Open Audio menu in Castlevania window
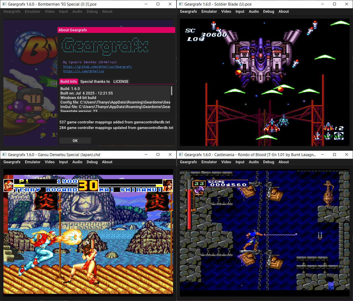Viewport: 353px width, 301px height. 254,162
